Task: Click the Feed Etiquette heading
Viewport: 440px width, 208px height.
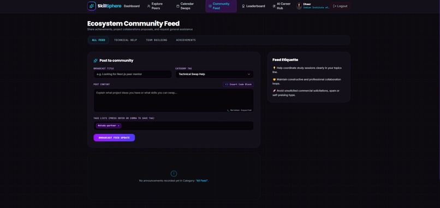Action: click(x=285, y=60)
